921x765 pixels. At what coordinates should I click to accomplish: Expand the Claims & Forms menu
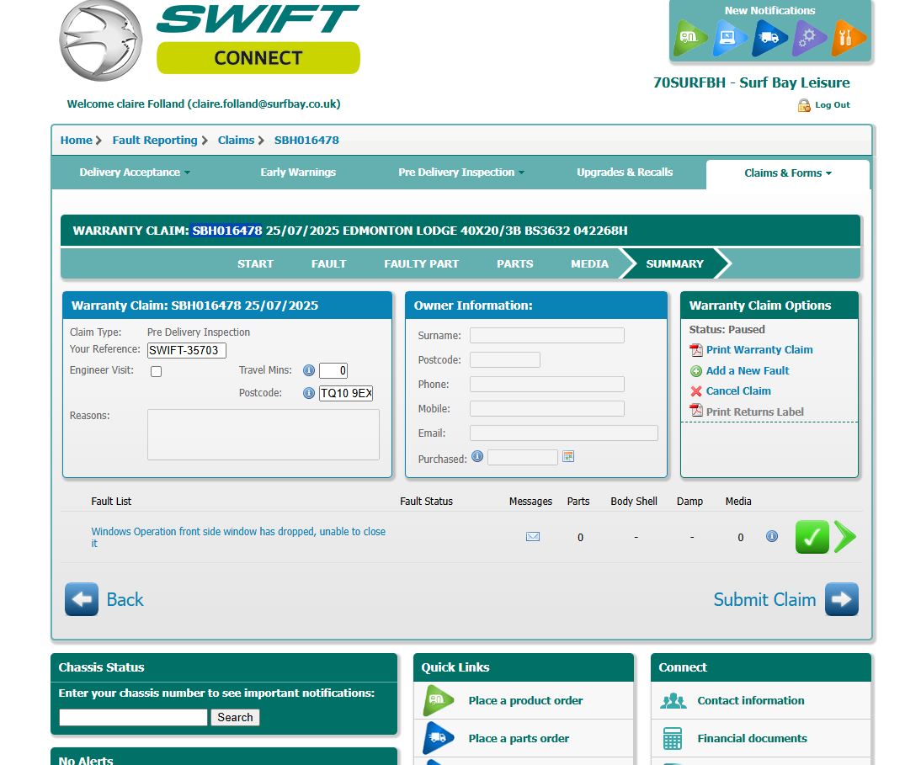[x=787, y=173]
